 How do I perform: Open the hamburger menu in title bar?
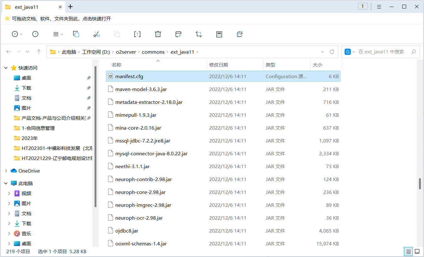click(x=379, y=7)
